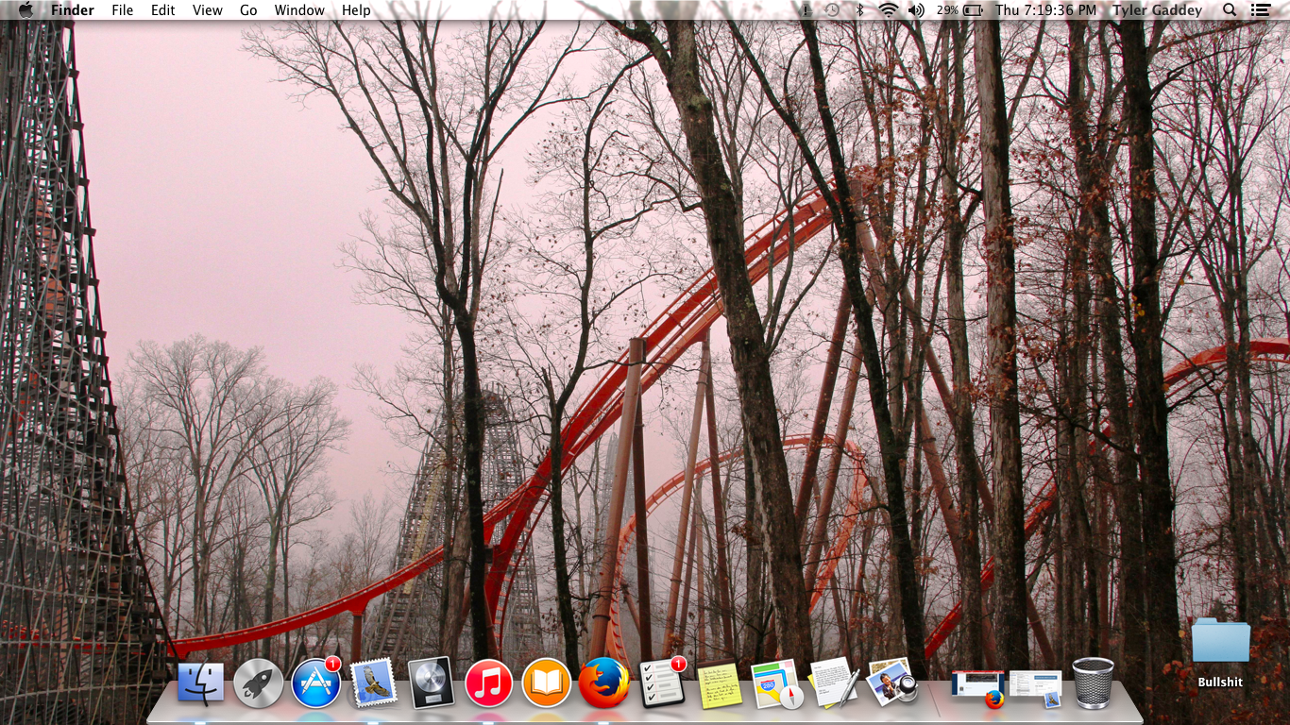Open the Go menu in the menu bar

[248, 10]
